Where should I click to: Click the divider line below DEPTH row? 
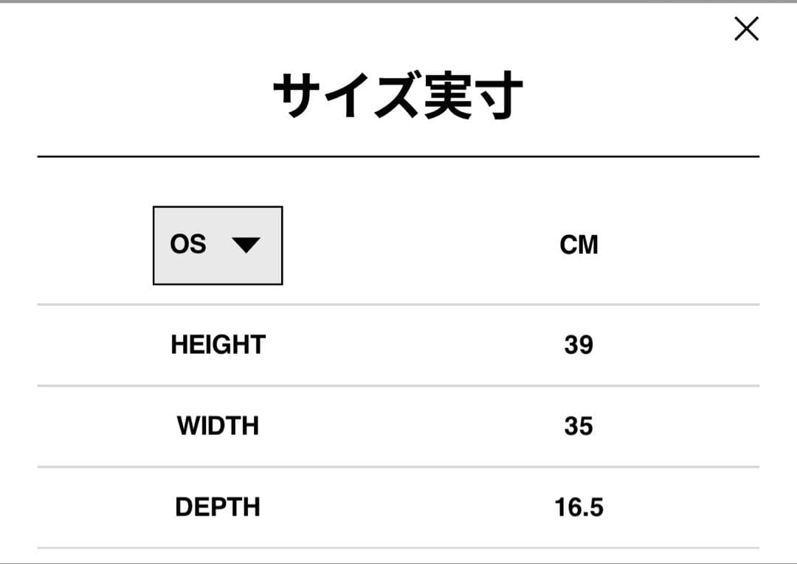(398, 548)
